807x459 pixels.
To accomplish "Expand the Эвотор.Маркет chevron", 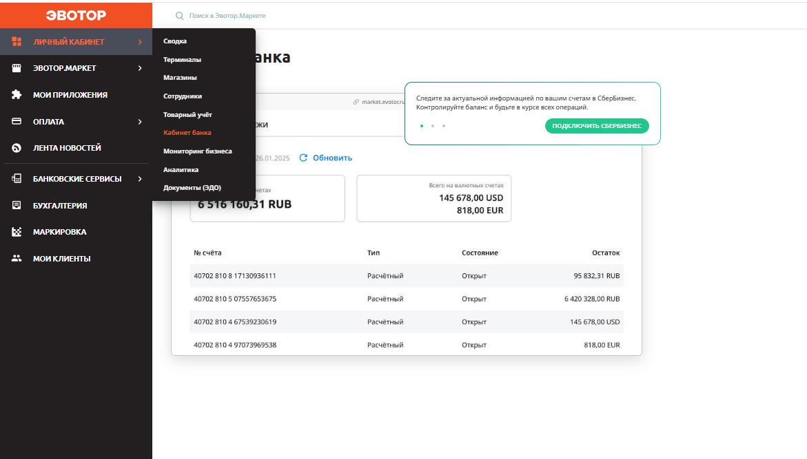I will pos(140,68).
